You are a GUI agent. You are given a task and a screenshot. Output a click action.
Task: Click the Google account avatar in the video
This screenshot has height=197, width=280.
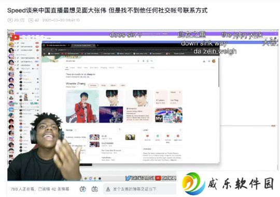pyautogui.click(x=214, y=61)
